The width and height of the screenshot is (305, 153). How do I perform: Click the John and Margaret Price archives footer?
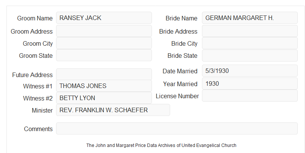pos(161,145)
